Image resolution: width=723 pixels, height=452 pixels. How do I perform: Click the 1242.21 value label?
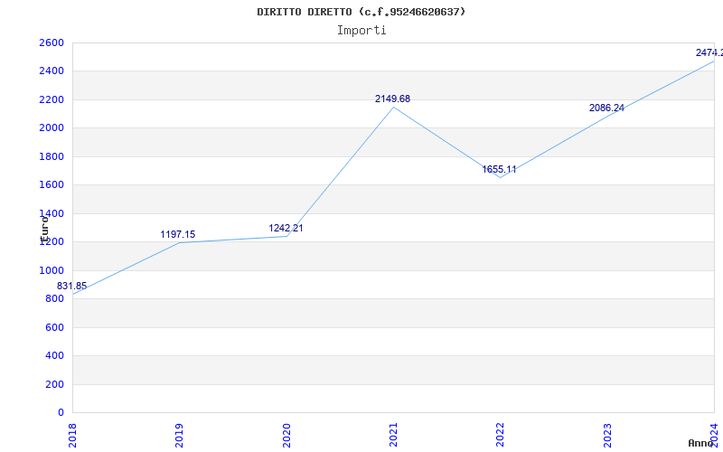286,228
